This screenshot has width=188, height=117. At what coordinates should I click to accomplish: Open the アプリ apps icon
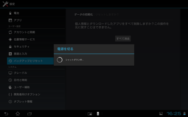(x=10, y=20)
